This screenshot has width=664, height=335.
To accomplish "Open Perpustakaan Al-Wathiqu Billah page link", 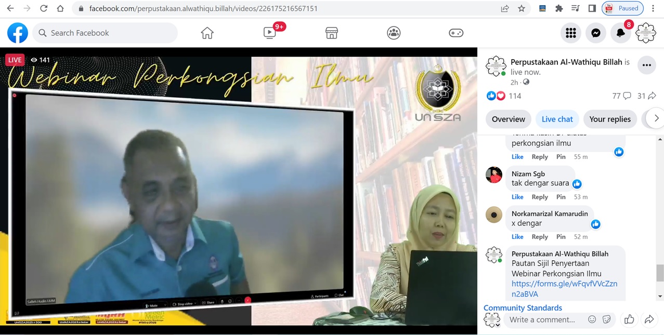I will [566, 62].
